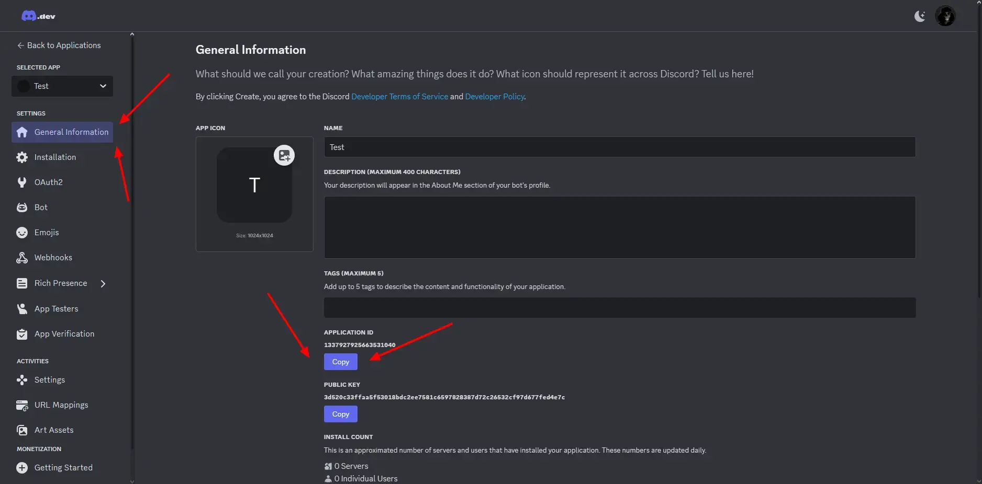Open the Emojis smiley icon
982x484 pixels.
[22, 233]
